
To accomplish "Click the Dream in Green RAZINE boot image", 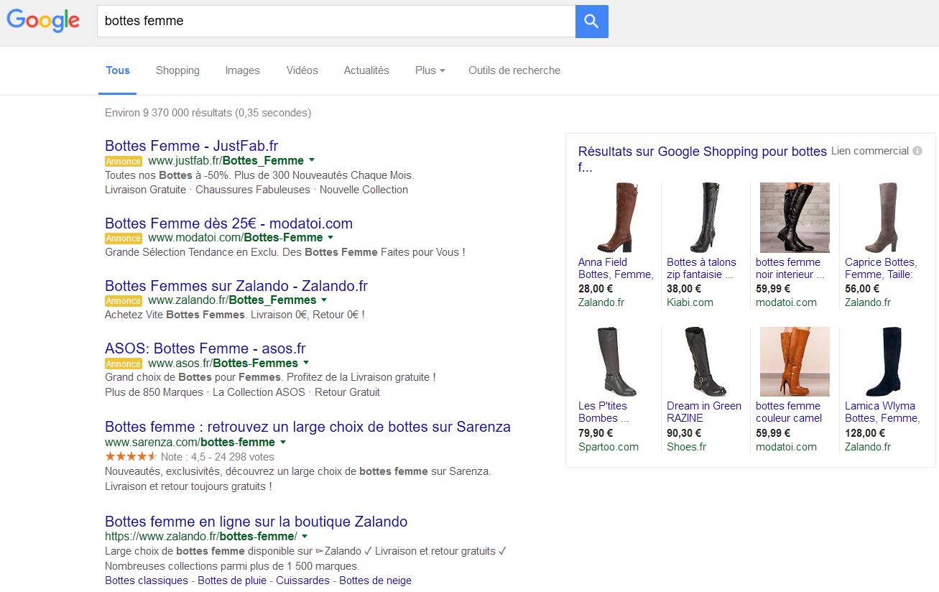I will pyautogui.click(x=706, y=361).
